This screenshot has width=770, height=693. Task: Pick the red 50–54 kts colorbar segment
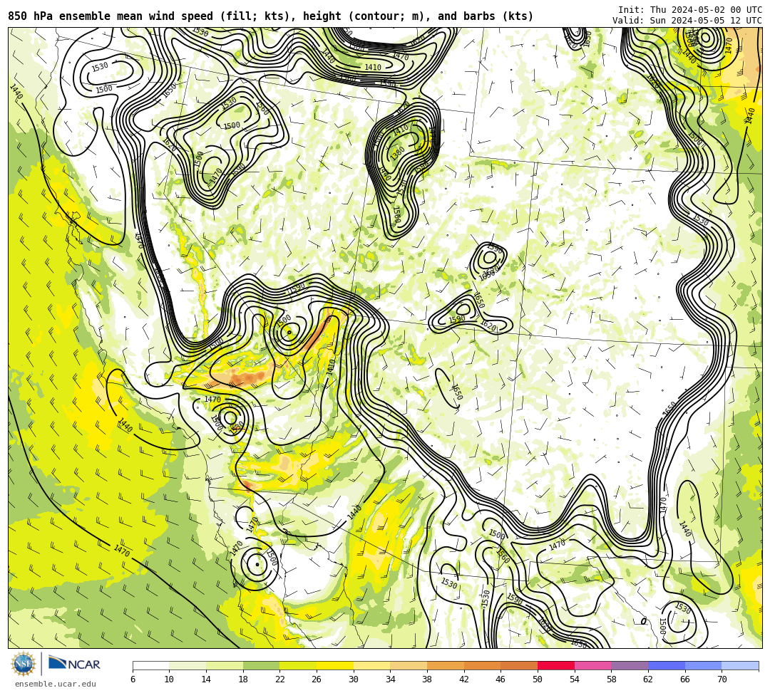point(556,666)
